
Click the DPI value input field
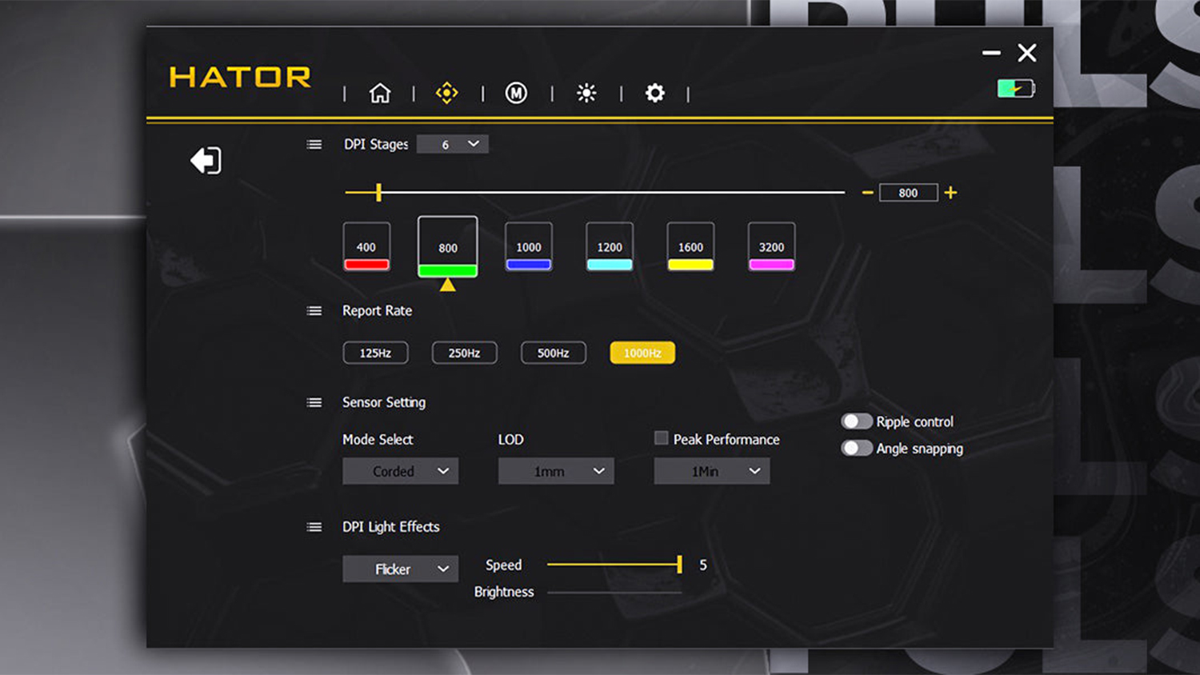coord(908,193)
